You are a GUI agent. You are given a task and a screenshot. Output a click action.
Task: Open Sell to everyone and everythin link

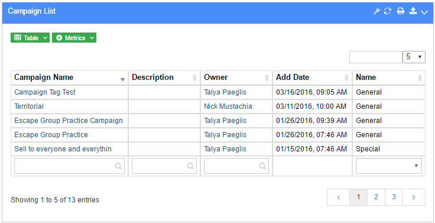coord(63,149)
